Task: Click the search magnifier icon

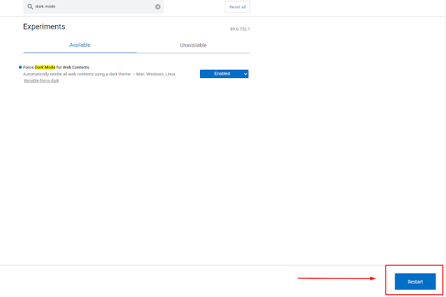Action: point(30,6)
